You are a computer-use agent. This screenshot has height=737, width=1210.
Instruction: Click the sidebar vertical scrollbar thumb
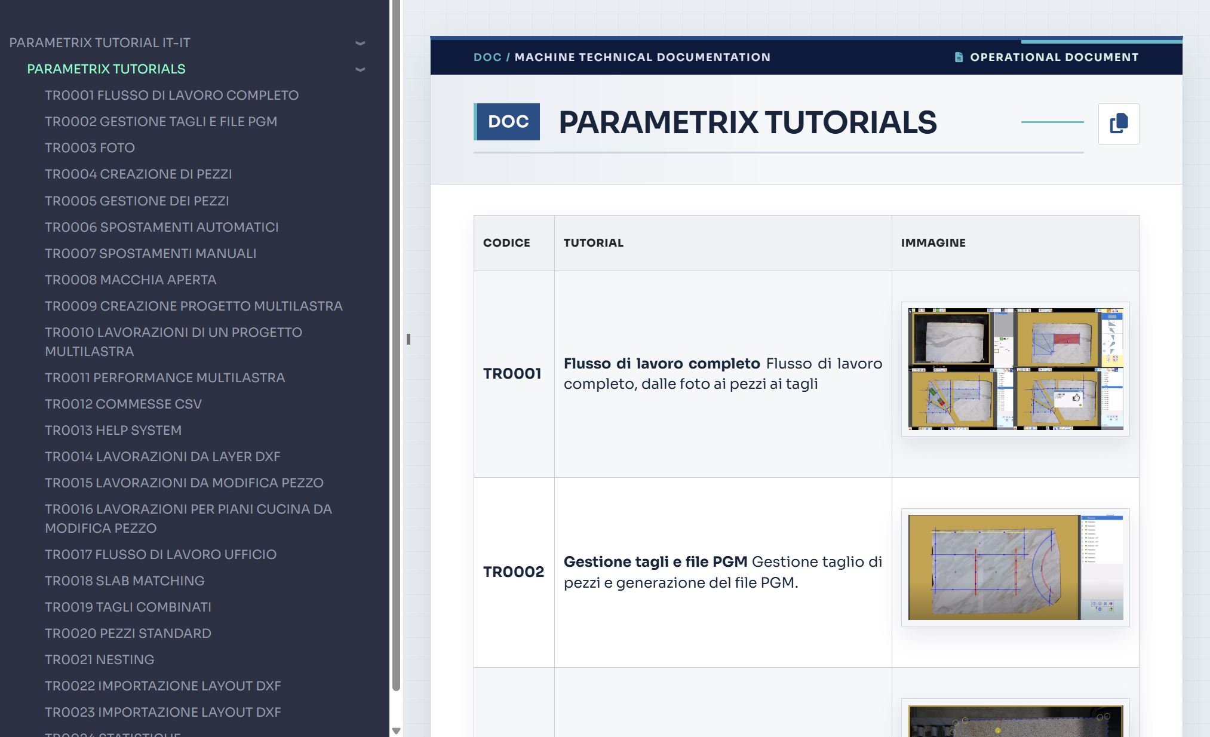point(395,345)
